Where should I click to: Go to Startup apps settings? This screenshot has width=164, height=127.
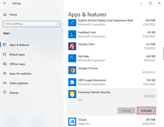[14, 93]
